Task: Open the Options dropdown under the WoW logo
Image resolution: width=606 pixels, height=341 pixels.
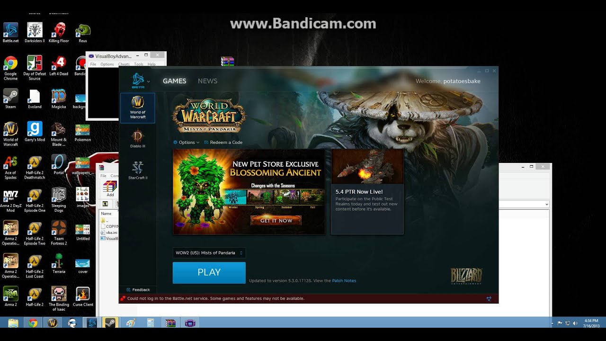Action: point(187,142)
